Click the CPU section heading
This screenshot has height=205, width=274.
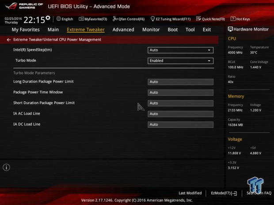coord(232,38)
